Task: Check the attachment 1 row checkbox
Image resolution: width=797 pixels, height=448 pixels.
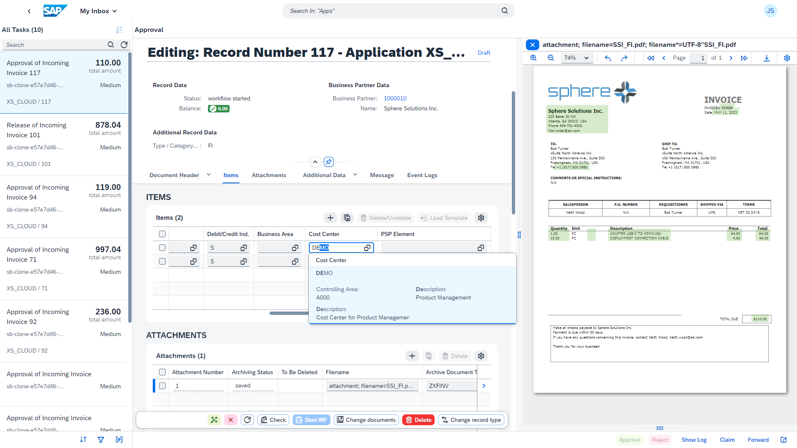Action: (162, 386)
